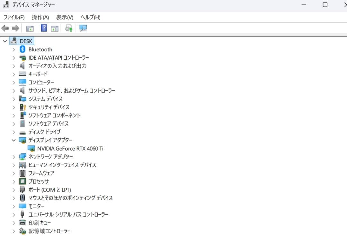The height and width of the screenshot is (241, 347).
Task: Click the show/hide console tree toolbar icon
Action: (x=30, y=28)
